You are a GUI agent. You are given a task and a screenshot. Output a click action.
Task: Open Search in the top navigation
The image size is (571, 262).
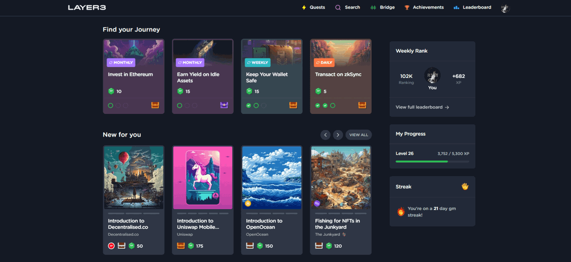pyautogui.click(x=347, y=8)
